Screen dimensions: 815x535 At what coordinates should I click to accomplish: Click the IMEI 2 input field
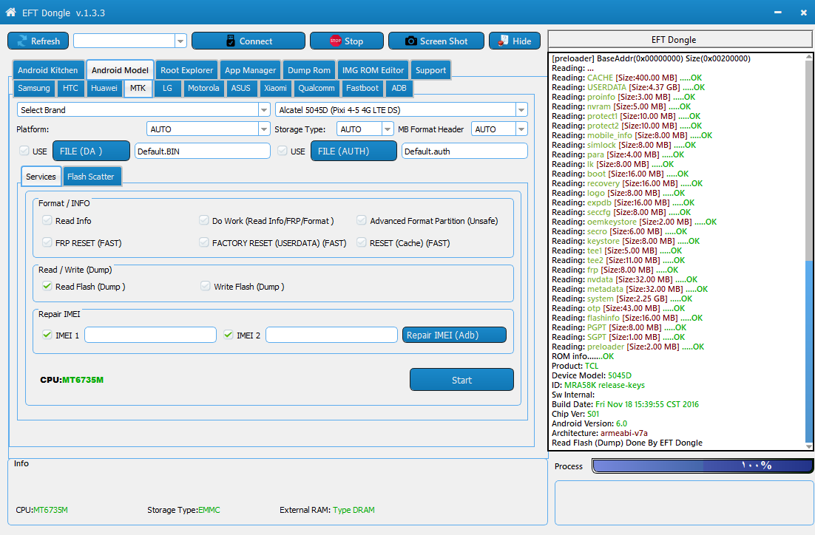pos(331,335)
